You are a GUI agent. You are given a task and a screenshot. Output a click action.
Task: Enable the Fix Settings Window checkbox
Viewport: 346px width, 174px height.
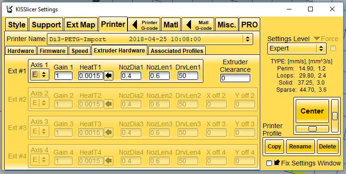(x=269, y=163)
